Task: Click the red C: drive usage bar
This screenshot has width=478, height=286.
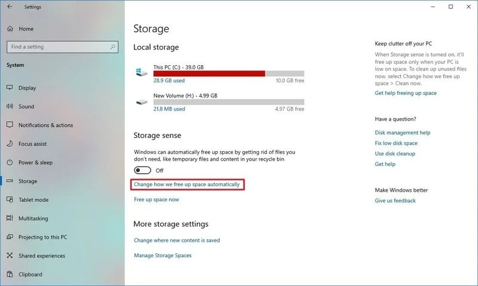Action: pyautogui.click(x=209, y=73)
